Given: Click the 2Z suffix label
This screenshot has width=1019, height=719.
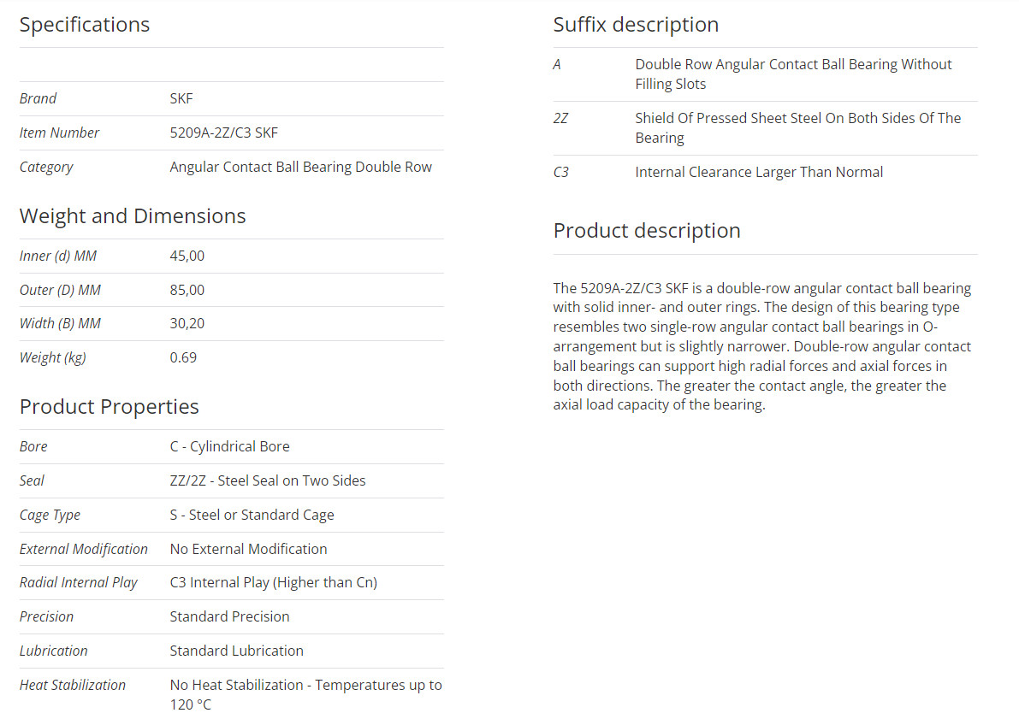Looking at the screenshot, I should point(561,118).
